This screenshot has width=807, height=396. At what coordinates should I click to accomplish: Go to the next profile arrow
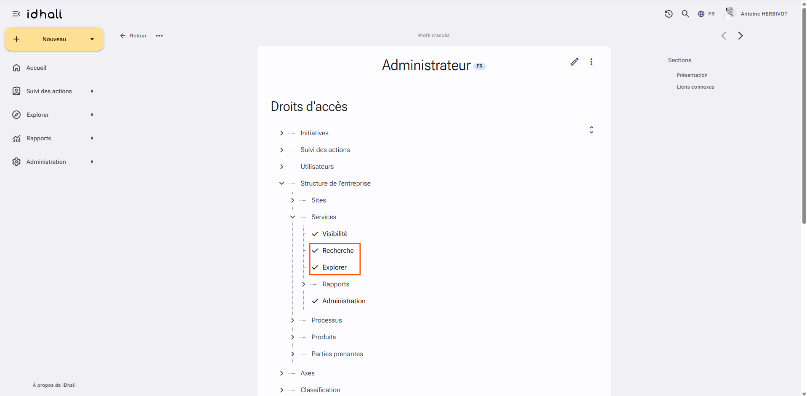click(741, 36)
